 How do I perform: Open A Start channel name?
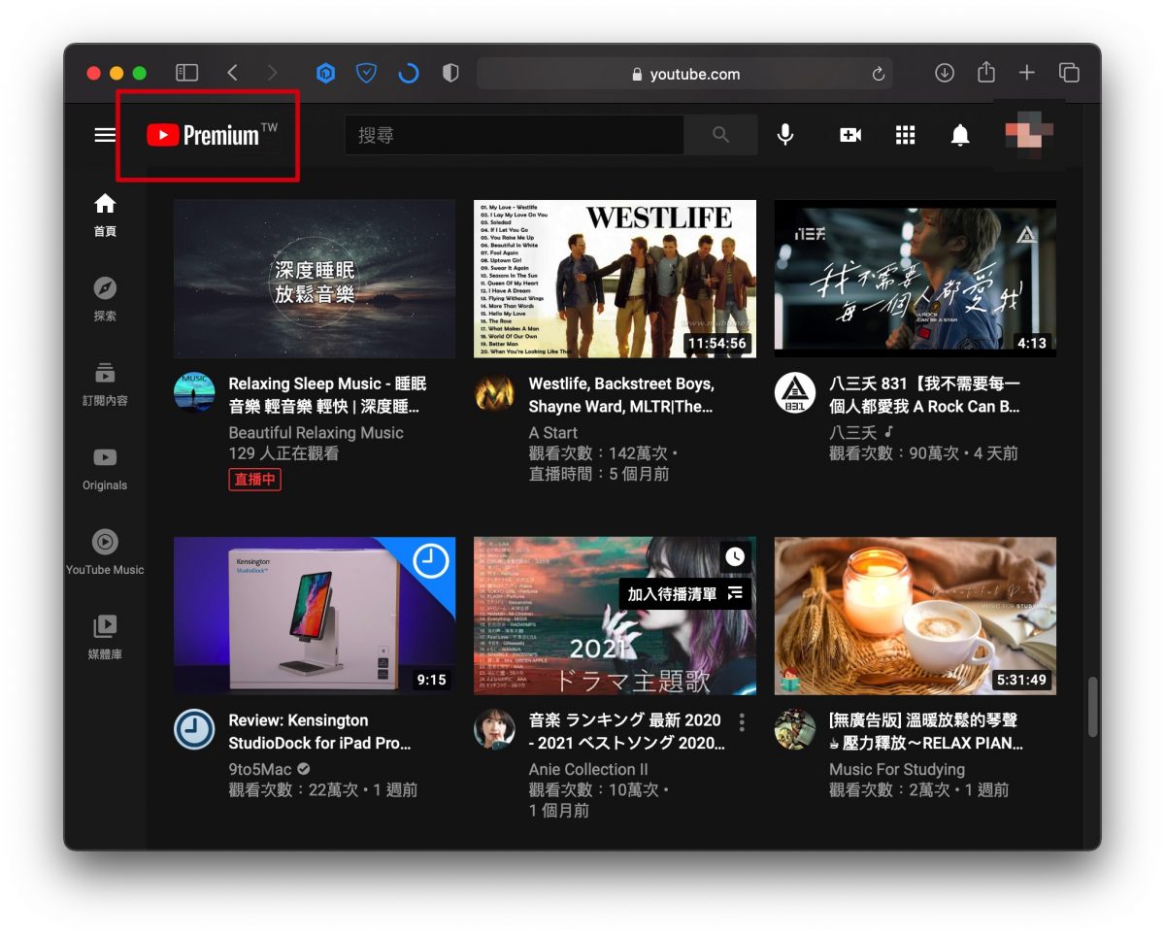(x=552, y=433)
